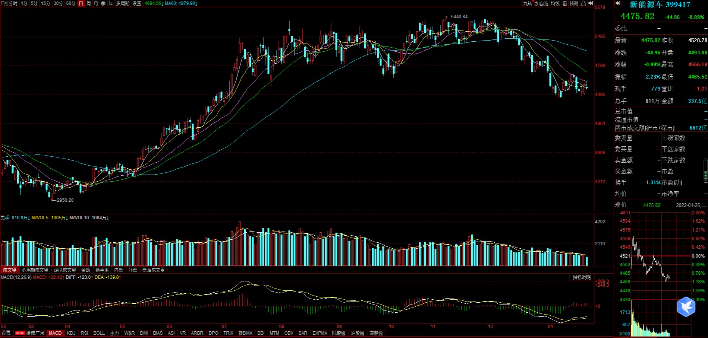This screenshot has width=708, height=338.
Task: Select the 60分 period
Action: point(71,3)
